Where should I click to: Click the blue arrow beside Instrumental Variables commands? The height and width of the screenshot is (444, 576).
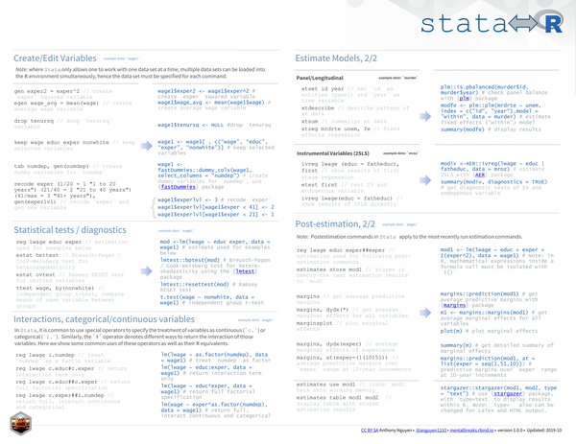[425, 180]
